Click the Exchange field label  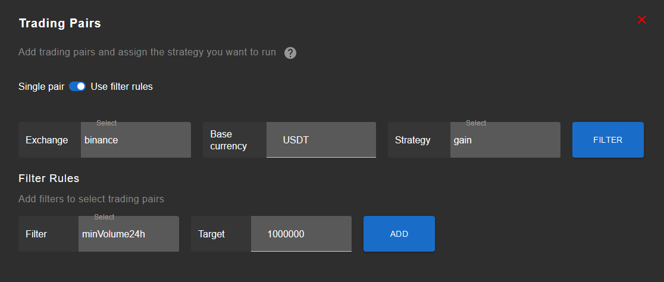point(46,140)
